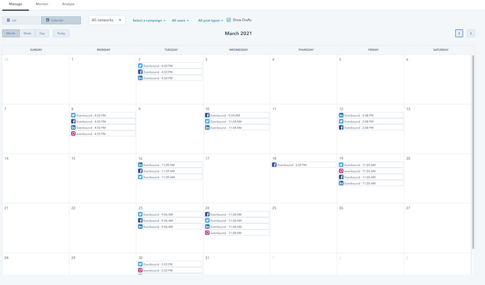Open the Analyze tab
Image resolution: width=485 pixels, height=285 pixels.
(68, 4)
